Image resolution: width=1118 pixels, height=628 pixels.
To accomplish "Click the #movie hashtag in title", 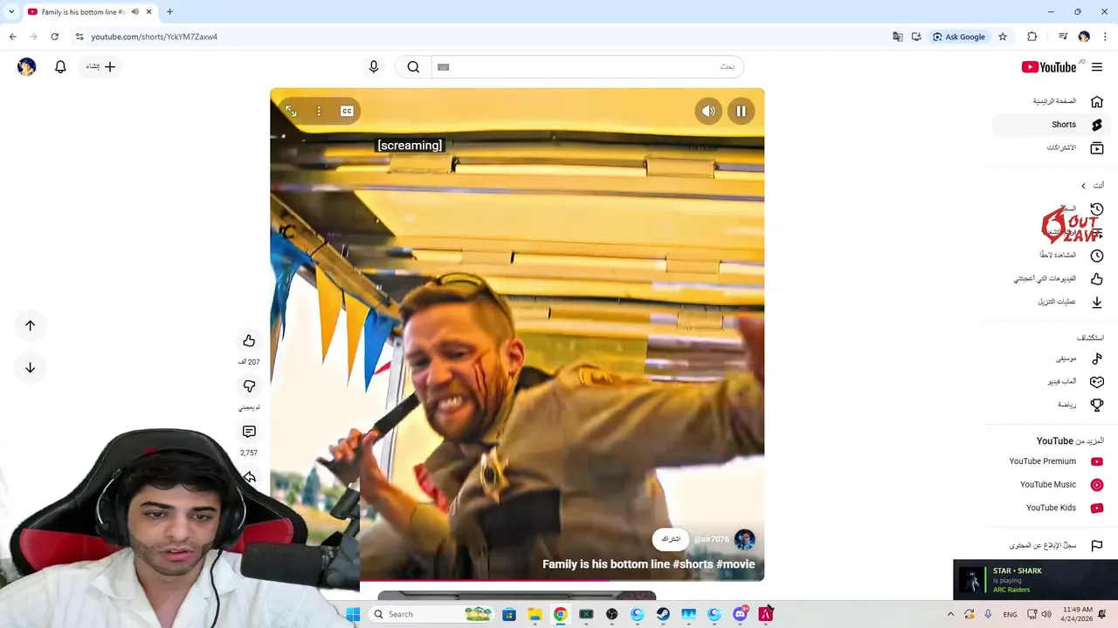I will tap(735, 564).
